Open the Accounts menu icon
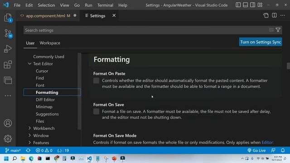Viewport: 290px width, 163px height. (x=8, y=123)
